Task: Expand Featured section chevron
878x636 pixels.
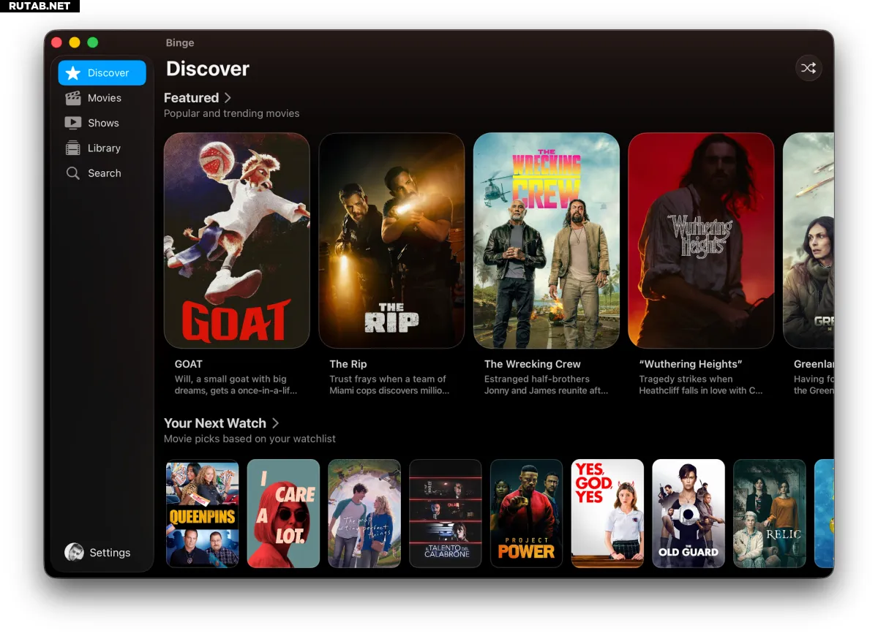Action: pyautogui.click(x=228, y=97)
